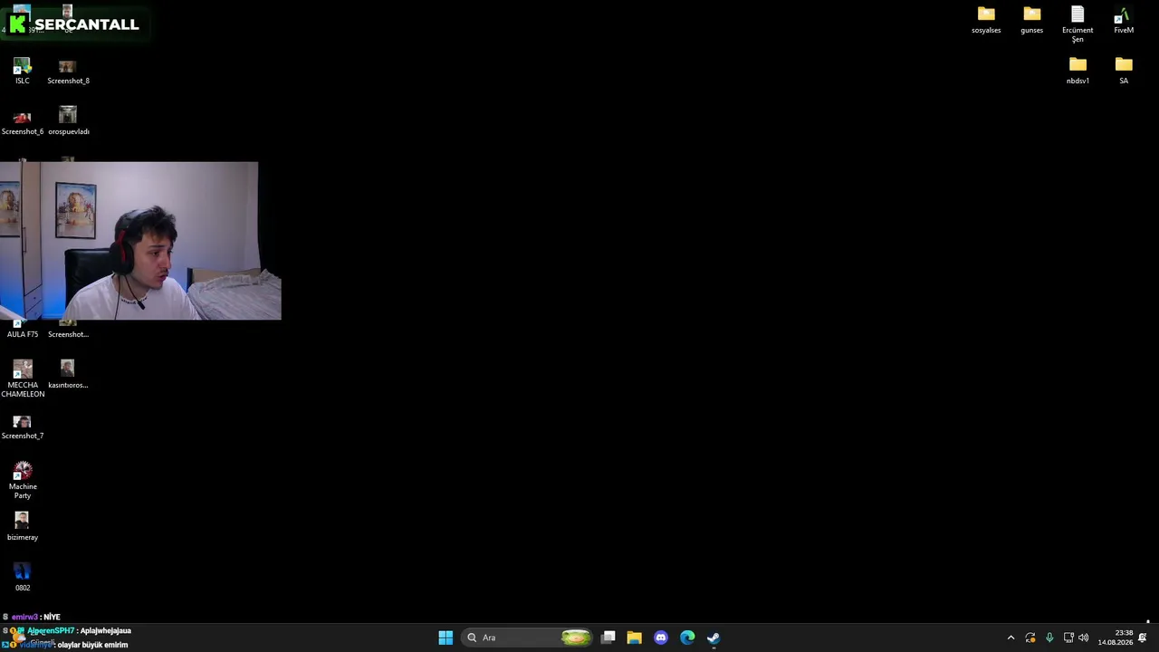The height and width of the screenshot is (652, 1159).
Task: Click the Ara search box on taskbar
Action: (x=528, y=638)
